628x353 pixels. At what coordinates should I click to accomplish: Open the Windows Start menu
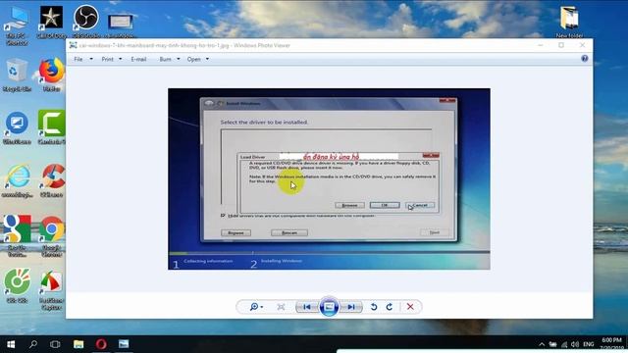[11, 344]
